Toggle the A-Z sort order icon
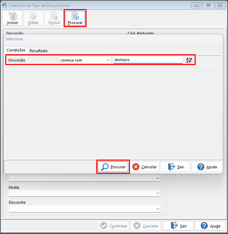Viewport: 228px width, 234px height. tap(189, 60)
